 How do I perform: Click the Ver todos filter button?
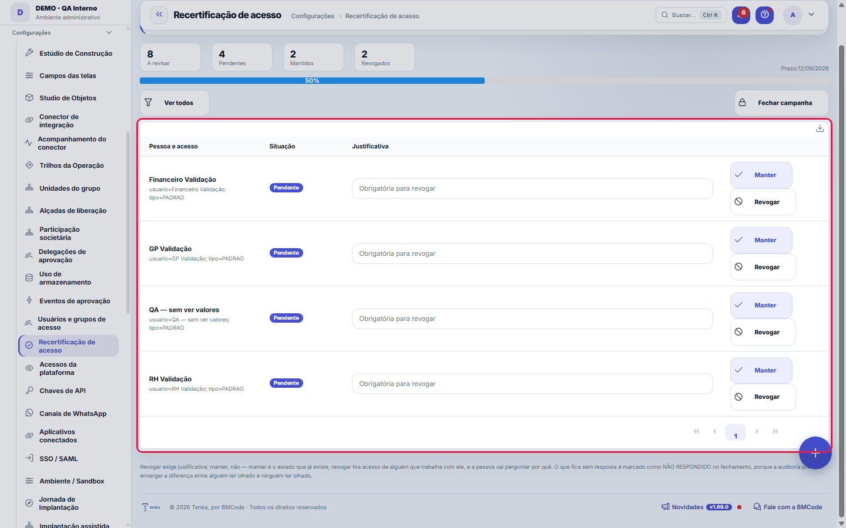(174, 103)
